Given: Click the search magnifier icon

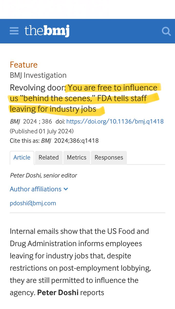Looking at the screenshot, I should point(166,31).
